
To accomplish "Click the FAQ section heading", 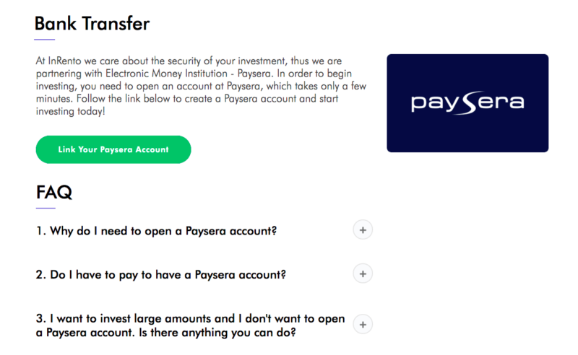I will [53, 192].
